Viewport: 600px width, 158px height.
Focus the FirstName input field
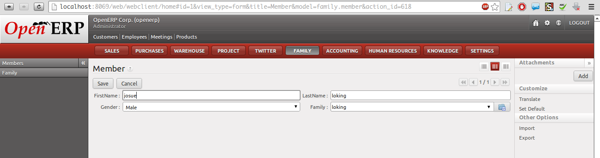[211, 95]
